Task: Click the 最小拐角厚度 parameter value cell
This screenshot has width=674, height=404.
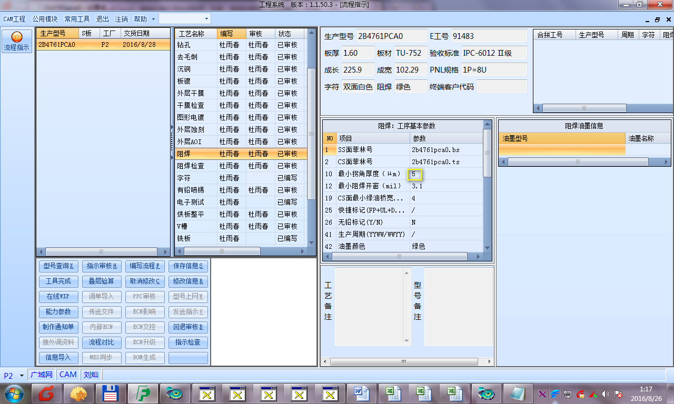Action: [x=445, y=174]
